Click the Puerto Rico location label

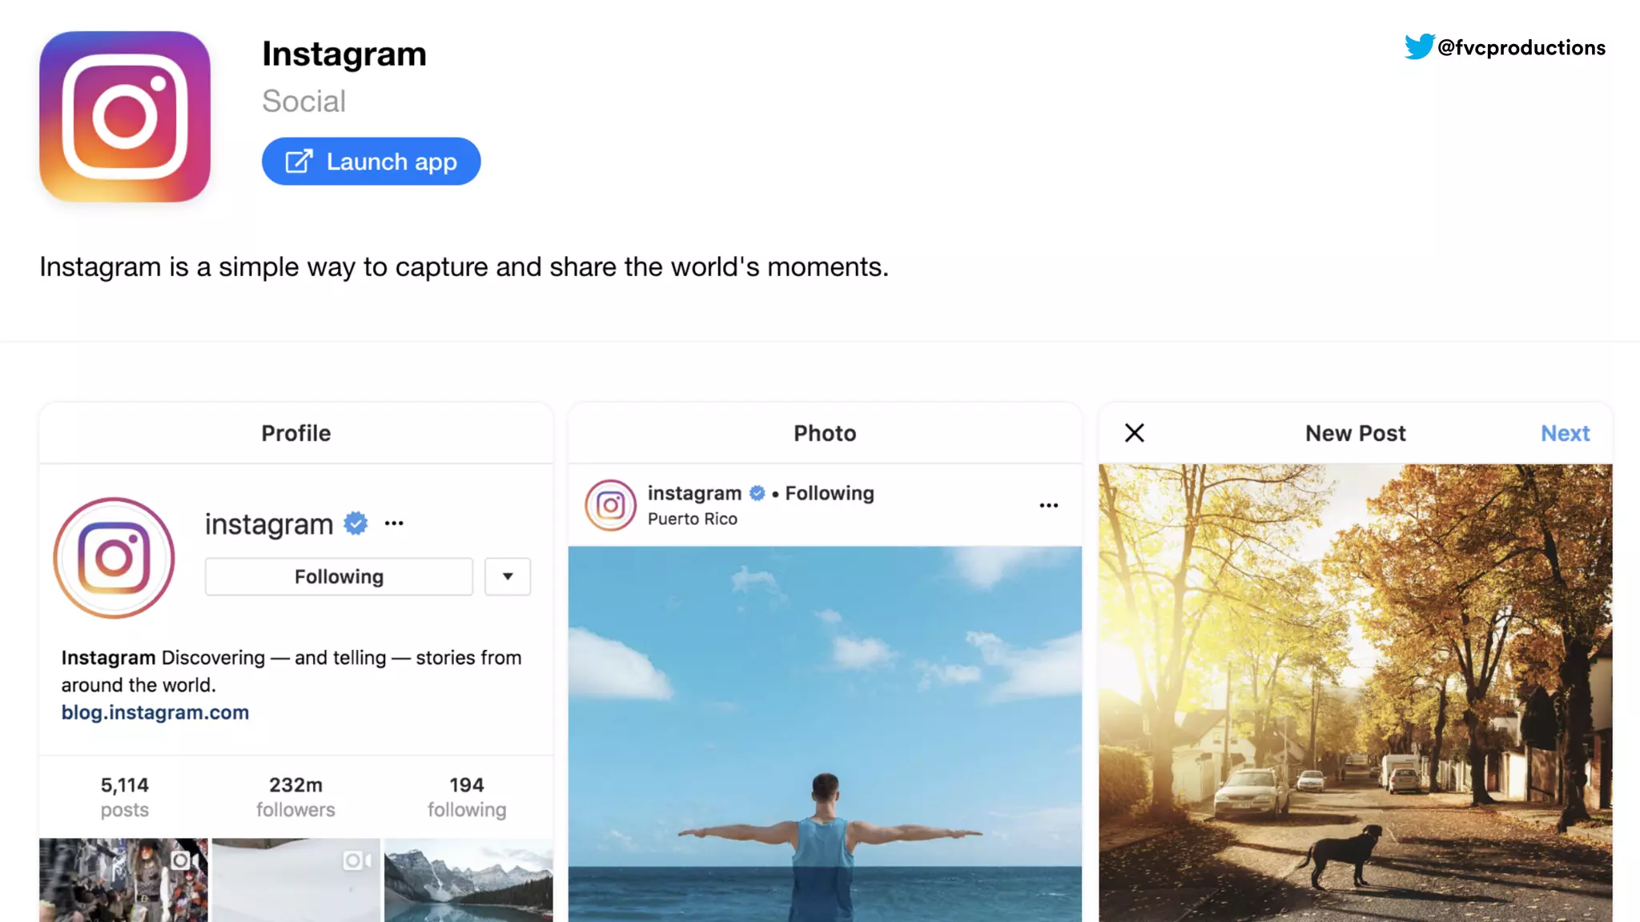pyautogui.click(x=692, y=519)
